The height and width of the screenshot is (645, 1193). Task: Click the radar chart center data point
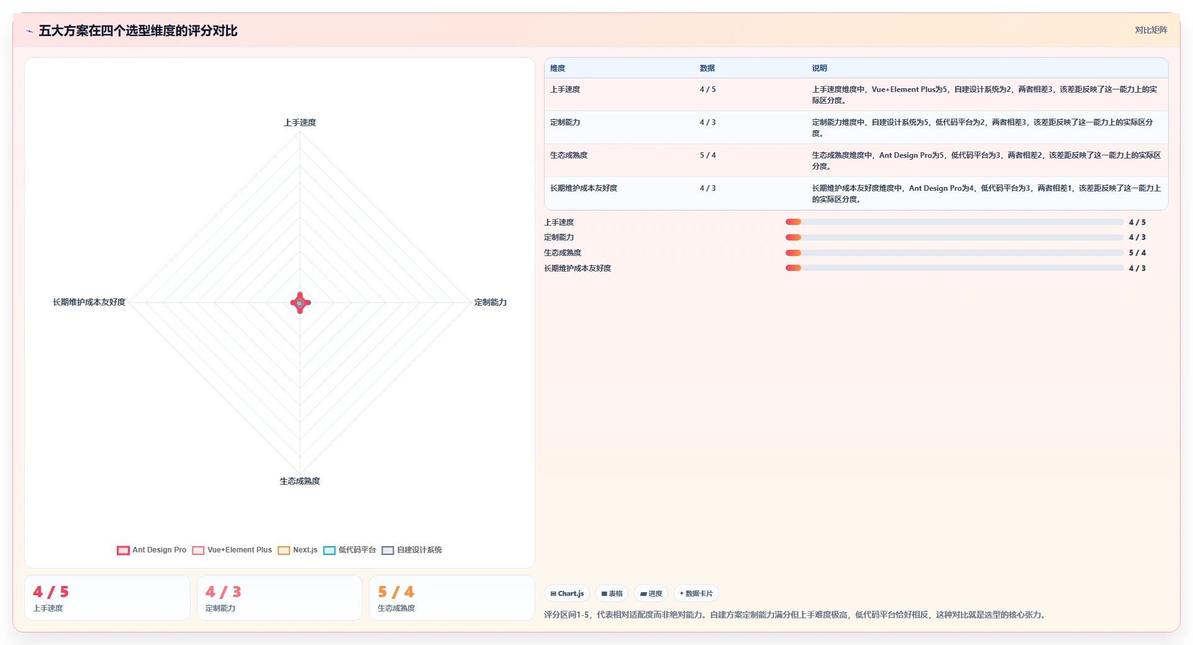click(300, 303)
